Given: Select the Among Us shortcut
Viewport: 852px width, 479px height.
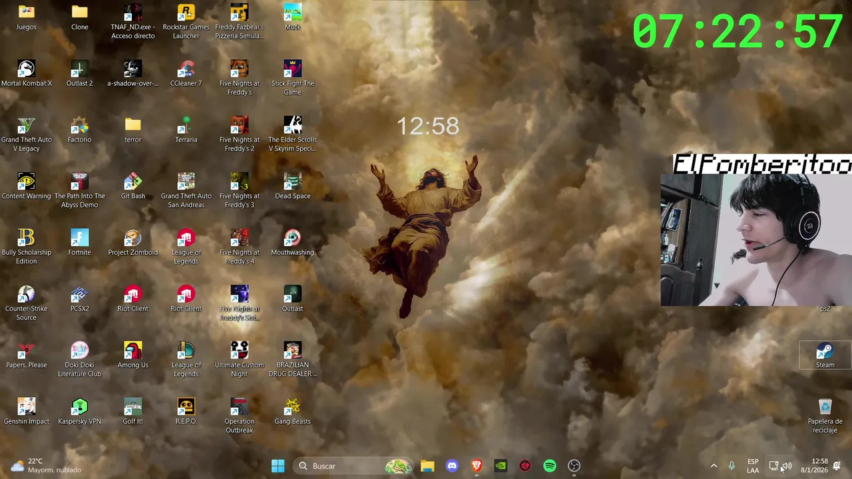Looking at the screenshot, I should [x=132, y=355].
